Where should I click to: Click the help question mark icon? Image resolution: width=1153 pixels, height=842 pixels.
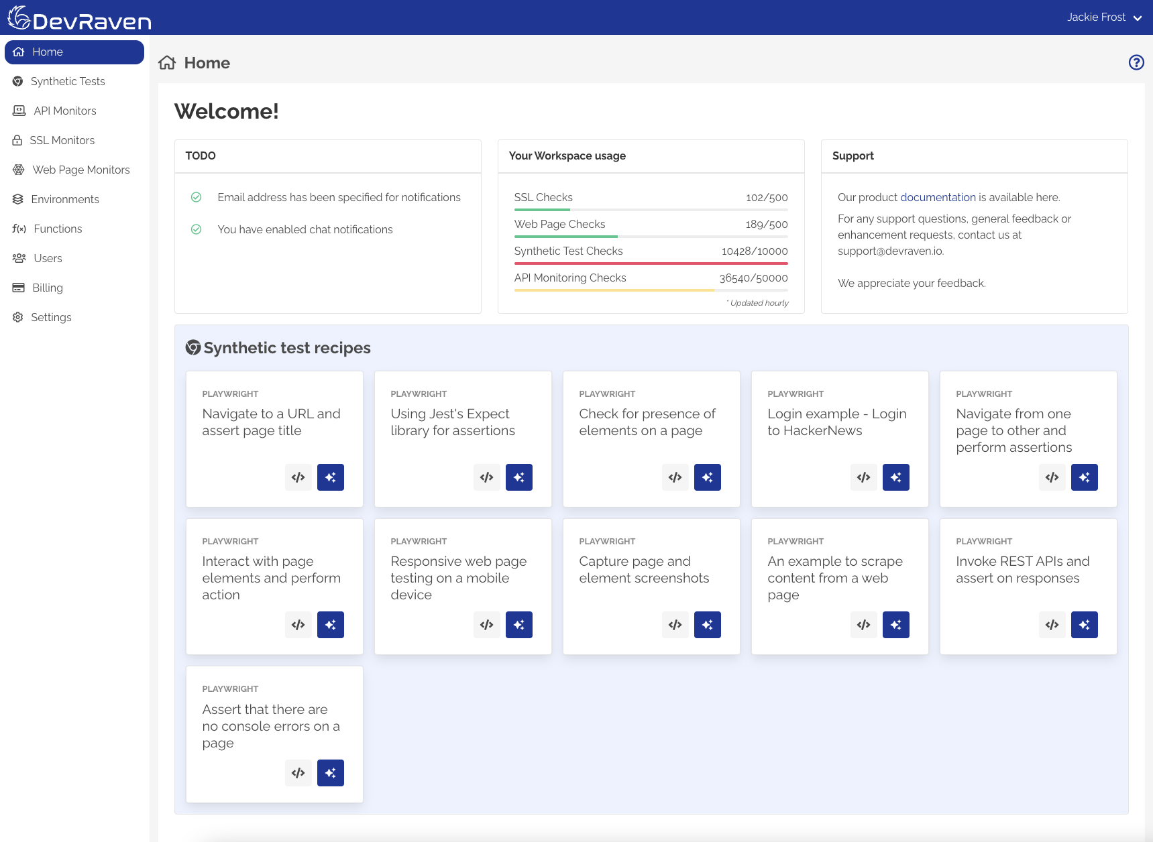1136,62
